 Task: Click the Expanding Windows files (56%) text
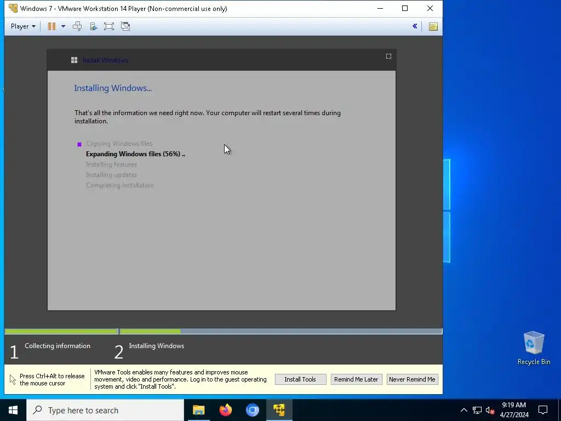point(135,154)
